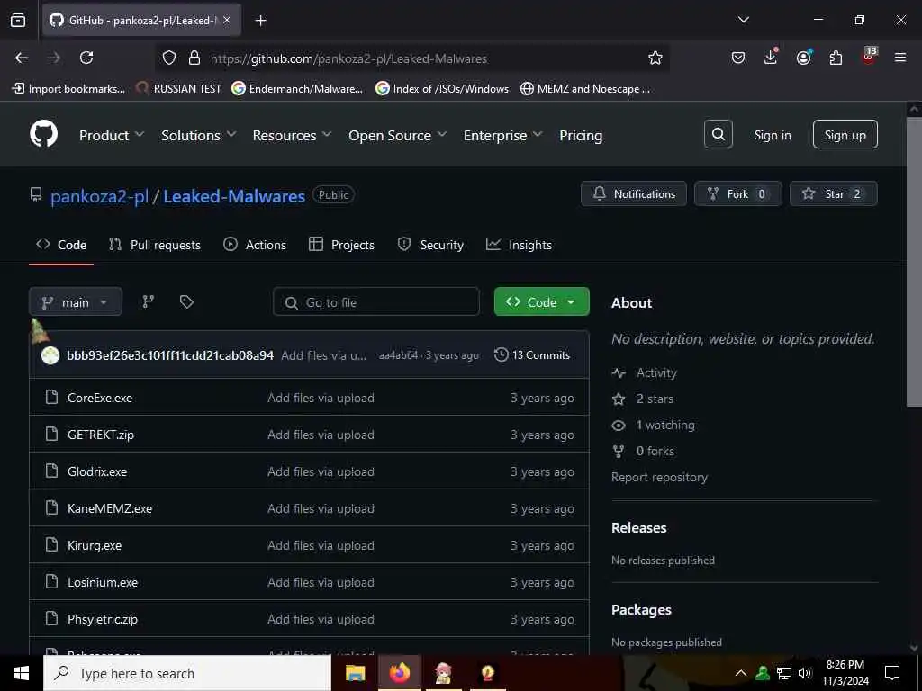
Task: Switch to the Pull requests tab
Action: [155, 245]
